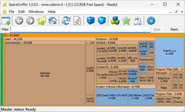Select the x - 3.9GB user folder header
This screenshot has height=112, width=185.
pos(90,43)
